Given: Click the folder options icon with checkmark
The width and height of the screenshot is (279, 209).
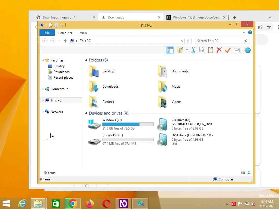Looking at the screenshot, I should point(180,50).
